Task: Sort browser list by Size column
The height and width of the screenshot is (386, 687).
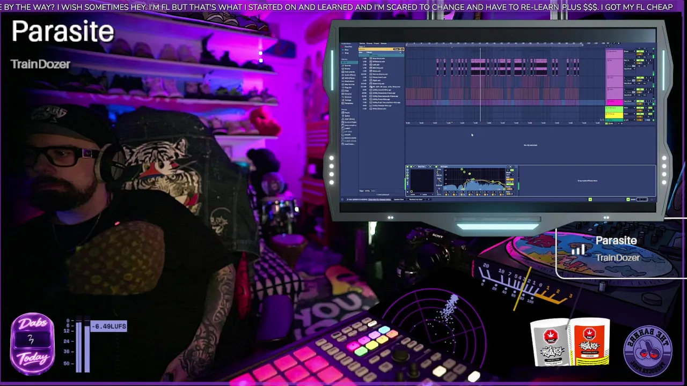Action: click(x=361, y=52)
